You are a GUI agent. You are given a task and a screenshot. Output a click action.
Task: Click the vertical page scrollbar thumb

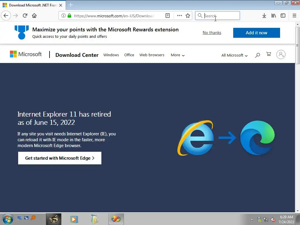point(297,45)
